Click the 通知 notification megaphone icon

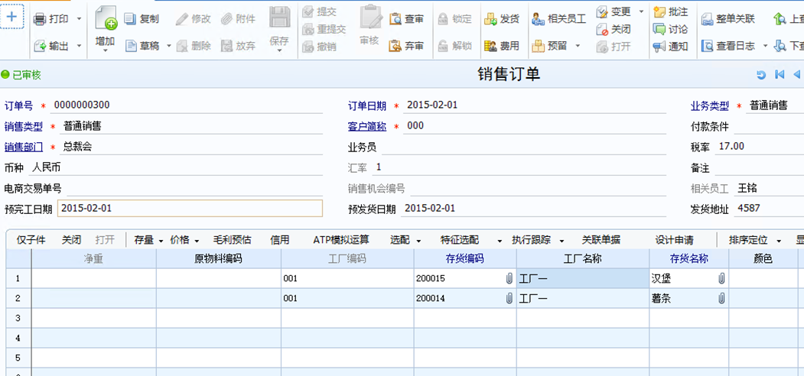(x=659, y=47)
